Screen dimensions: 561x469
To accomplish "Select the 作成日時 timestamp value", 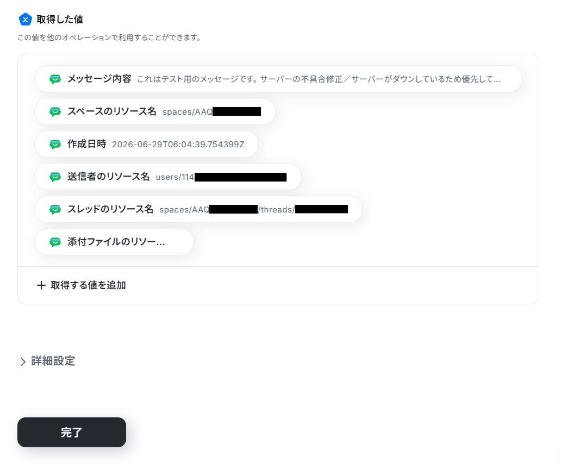I will 178,145.
